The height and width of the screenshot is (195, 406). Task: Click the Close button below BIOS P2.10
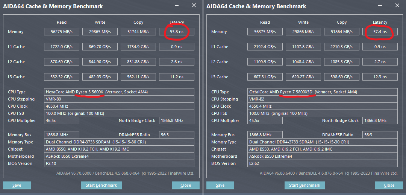tap(186, 185)
